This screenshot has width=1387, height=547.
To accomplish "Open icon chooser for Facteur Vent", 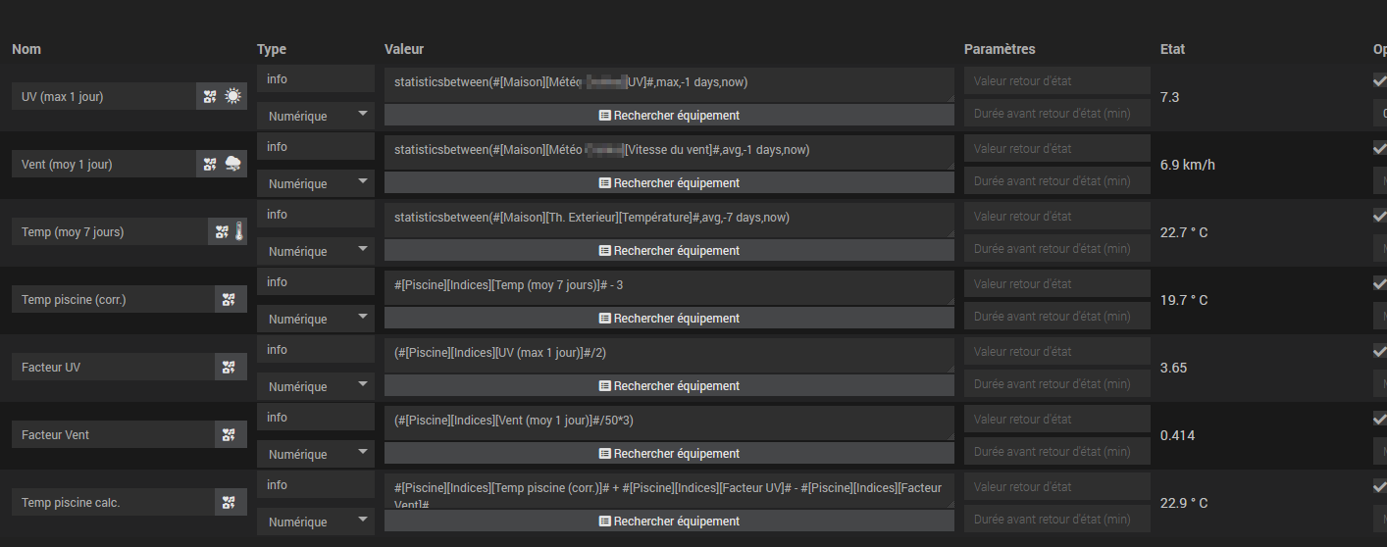I will 230,434.
